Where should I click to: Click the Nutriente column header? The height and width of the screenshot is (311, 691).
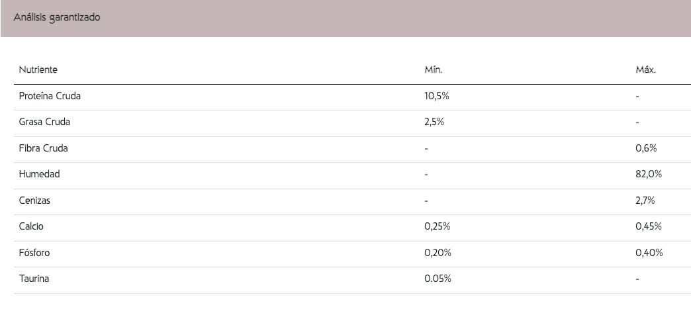coord(38,69)
